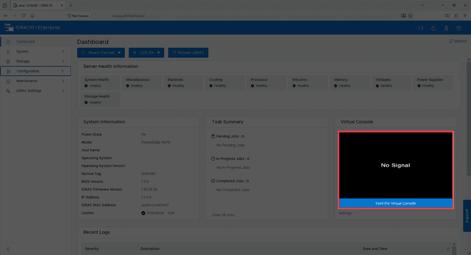
Task: Open the LCD On dropdown
Action: [x=146, y=52]
